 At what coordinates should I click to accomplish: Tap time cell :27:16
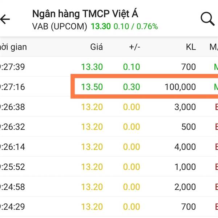click(x=12, y=87)
